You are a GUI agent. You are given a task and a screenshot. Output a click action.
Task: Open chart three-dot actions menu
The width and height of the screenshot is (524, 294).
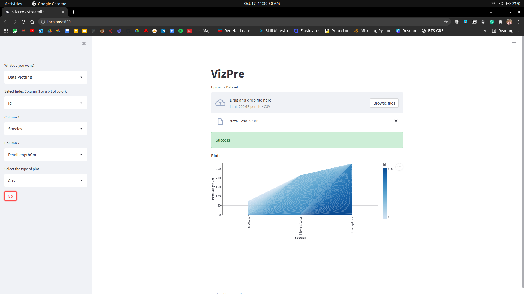399,167
